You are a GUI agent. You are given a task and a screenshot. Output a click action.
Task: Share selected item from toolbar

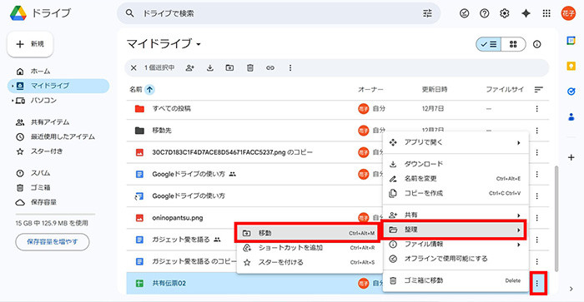(190, 68)
